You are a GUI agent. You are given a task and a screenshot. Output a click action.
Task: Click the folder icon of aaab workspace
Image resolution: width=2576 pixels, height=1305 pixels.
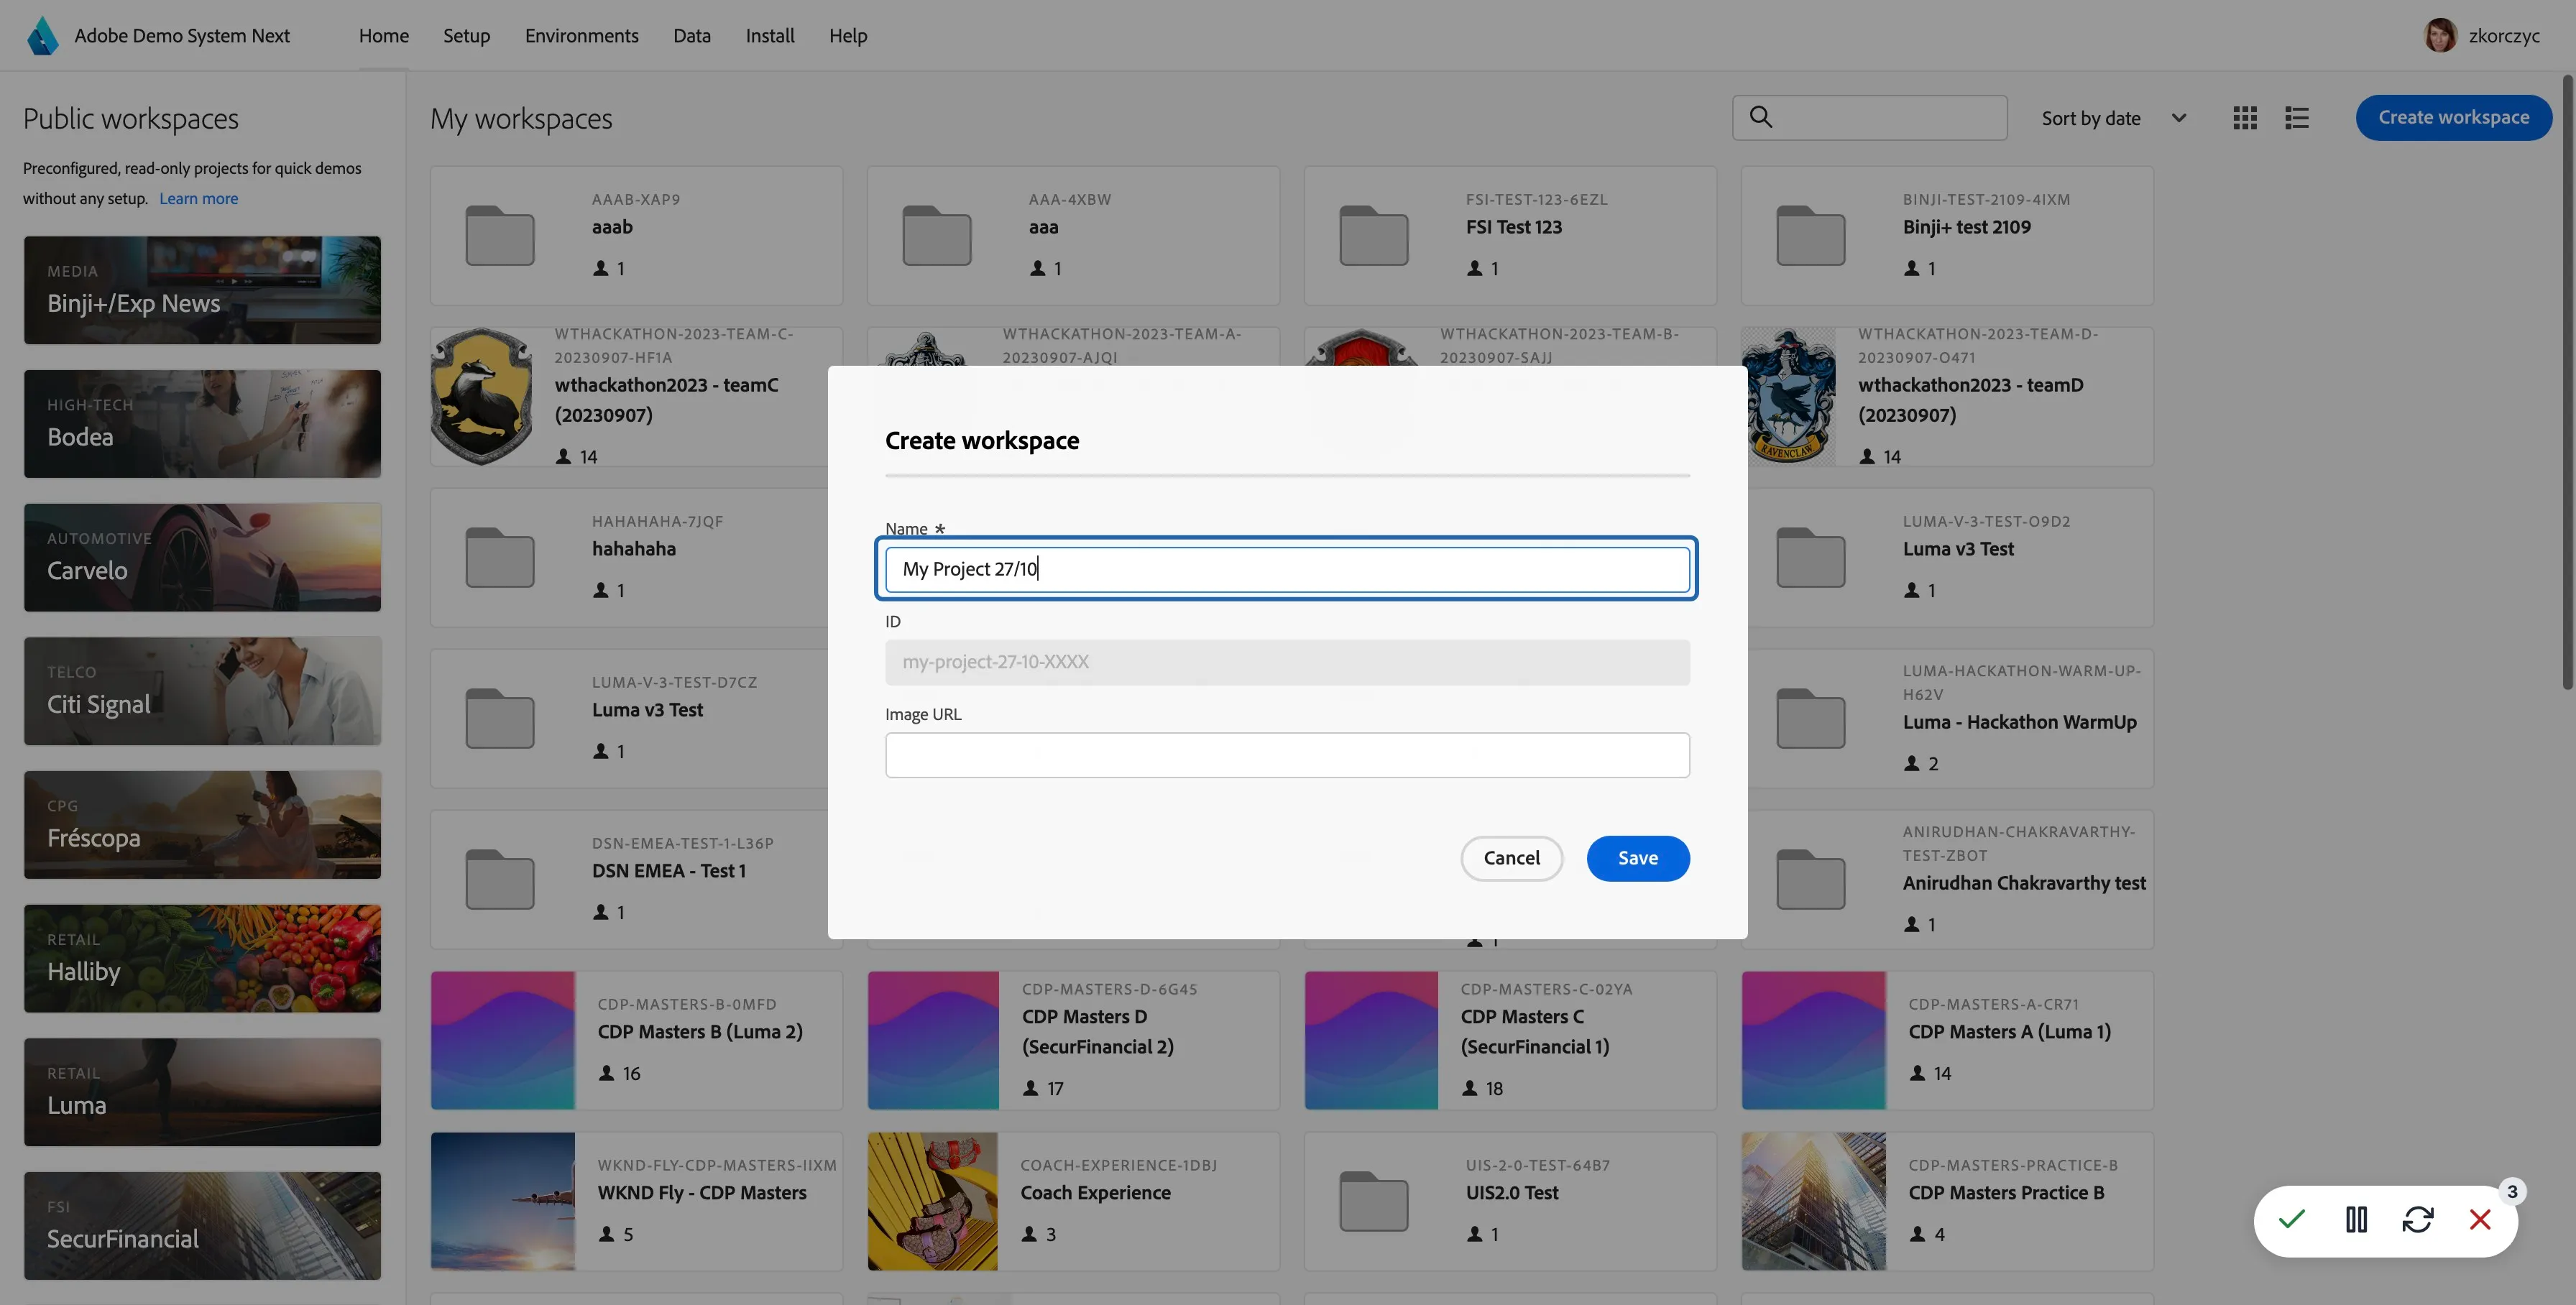500,236
